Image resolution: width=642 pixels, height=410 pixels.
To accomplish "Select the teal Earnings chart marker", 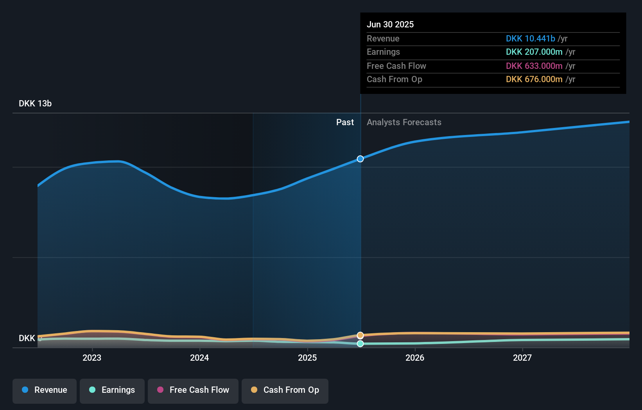I will 360,344.
